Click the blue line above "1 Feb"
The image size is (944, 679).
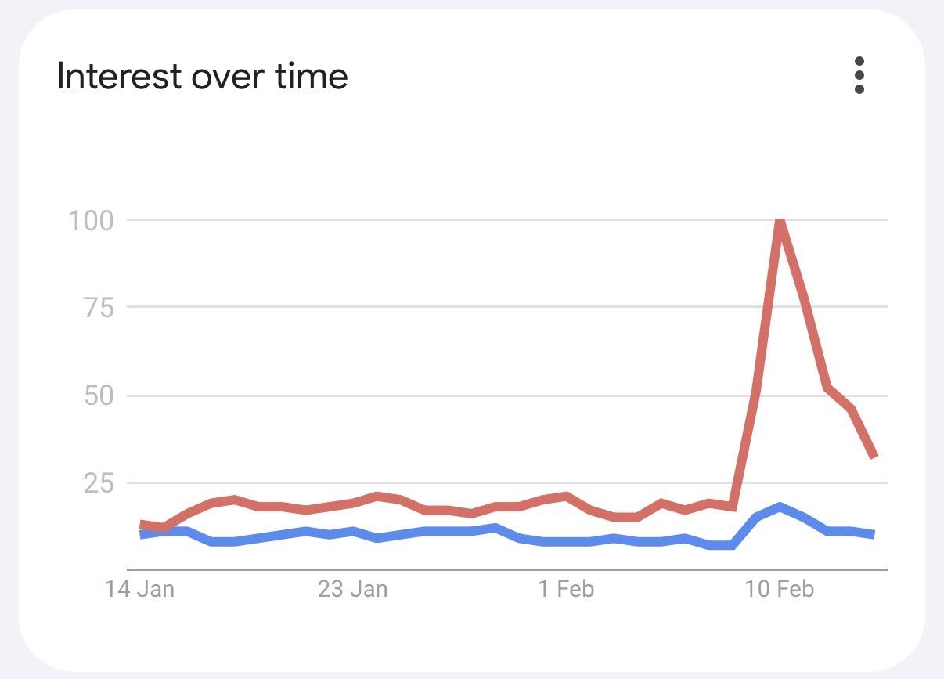click(565, 541)
